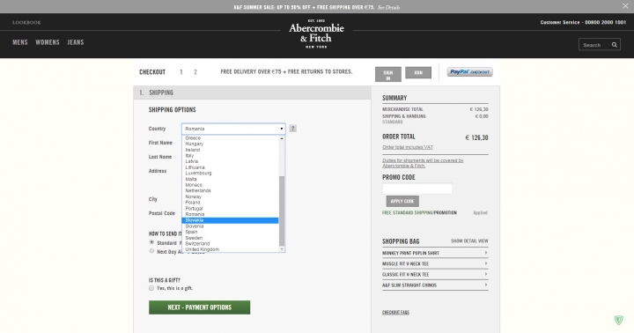The image size is (634, 333).
Task: Check the 'Yes, this is a gift' box
Action: 151,288
